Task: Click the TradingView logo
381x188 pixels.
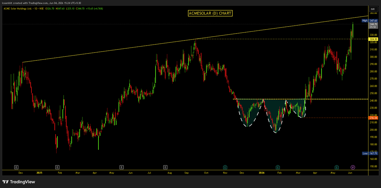Action: [x=19, y=182]
